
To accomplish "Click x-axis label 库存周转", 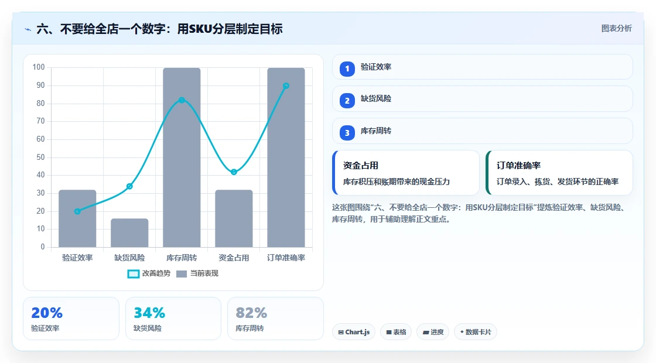I will [x=182, y=258].
